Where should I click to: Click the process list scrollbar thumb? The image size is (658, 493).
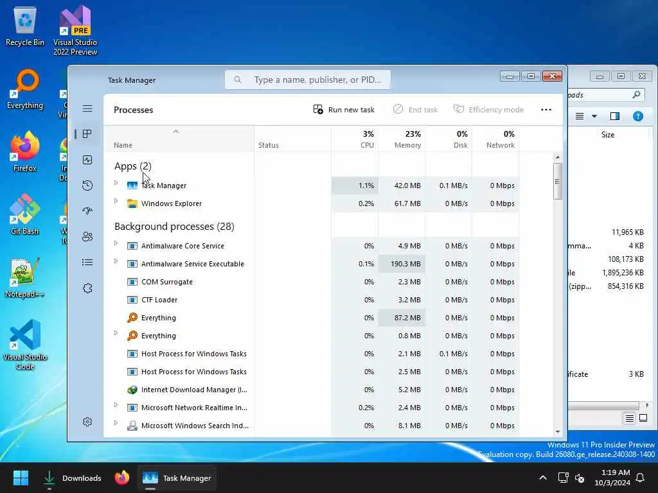[x=557, y=181]
